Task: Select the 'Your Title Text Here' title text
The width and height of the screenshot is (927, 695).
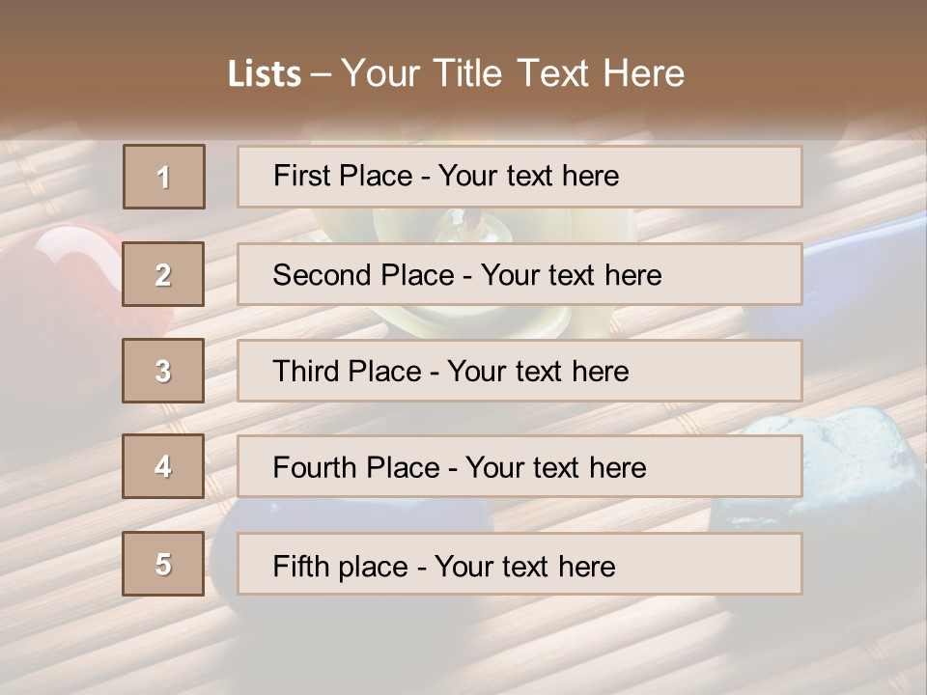Action: [512, 73]
